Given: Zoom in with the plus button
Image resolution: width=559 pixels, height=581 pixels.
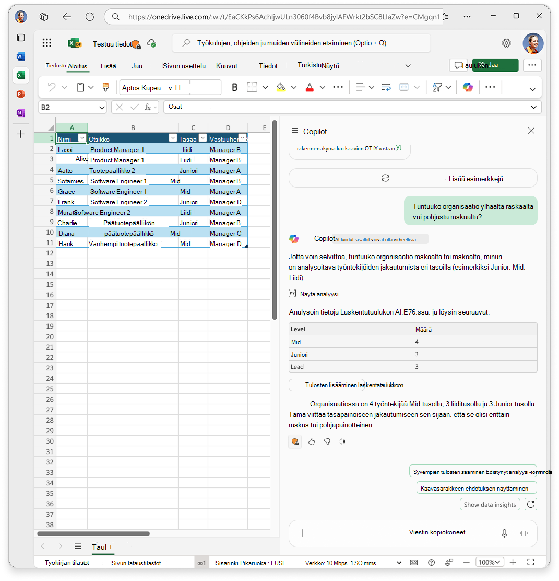Looking at the screenshot, I should point(513,562).
